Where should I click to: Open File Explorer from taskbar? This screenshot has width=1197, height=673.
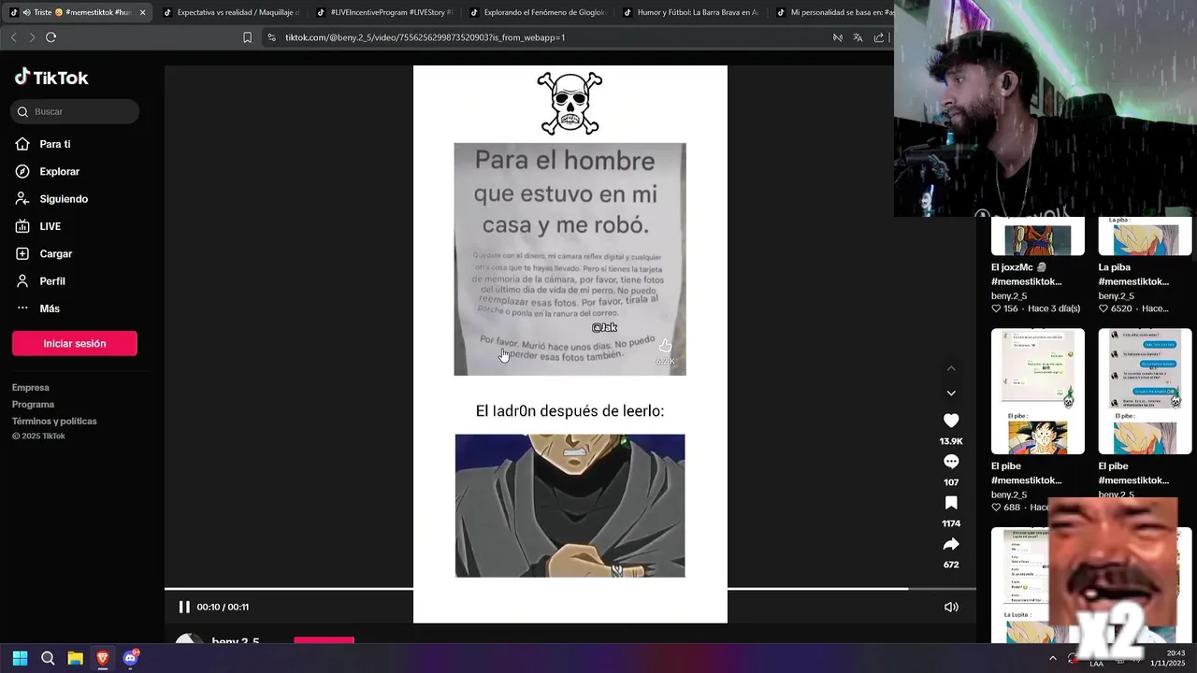(75, 658)
